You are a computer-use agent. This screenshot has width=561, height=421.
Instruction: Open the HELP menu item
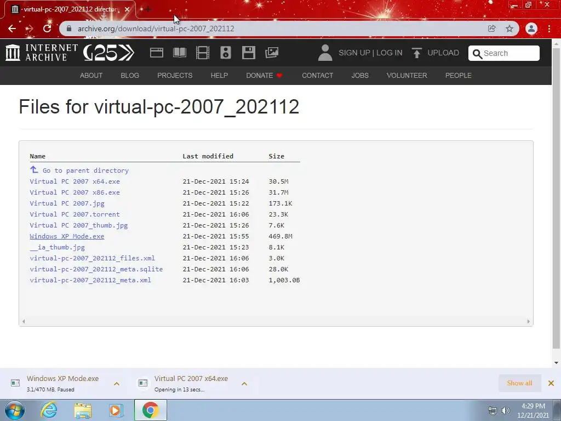click(219, 76)
